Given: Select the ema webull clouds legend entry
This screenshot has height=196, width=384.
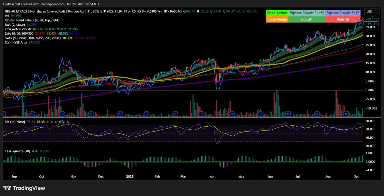Looking at the screenshot, I should pyautogui.click(x=18, y=29).
